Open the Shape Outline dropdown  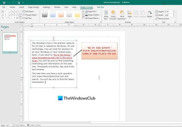tap(93, 15)
